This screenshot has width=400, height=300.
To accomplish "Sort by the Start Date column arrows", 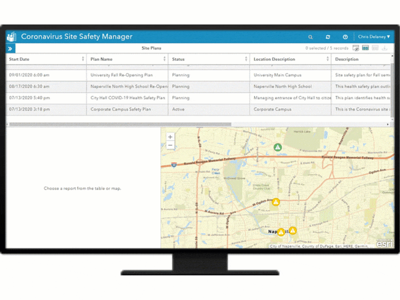I will coord(83,59).
